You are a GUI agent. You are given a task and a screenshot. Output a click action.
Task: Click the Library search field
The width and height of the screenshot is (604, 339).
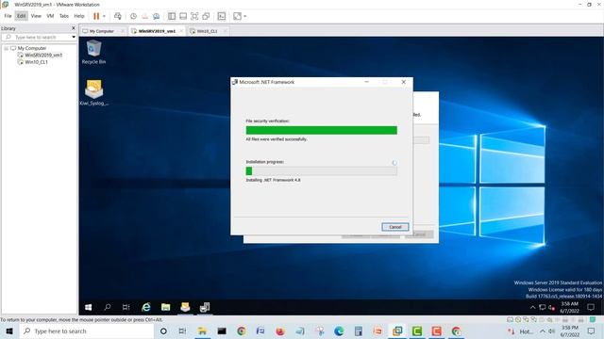point(38,38)
